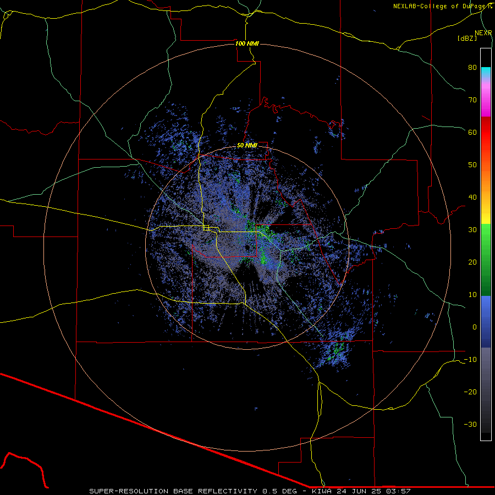Click the small yellow square marker on the highway

(206, 228)
